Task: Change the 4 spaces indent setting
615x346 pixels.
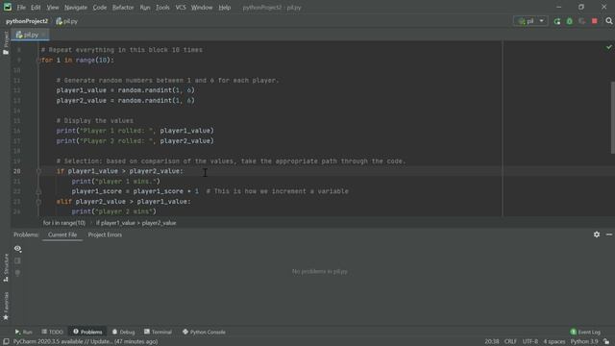Action: (554, 342)
